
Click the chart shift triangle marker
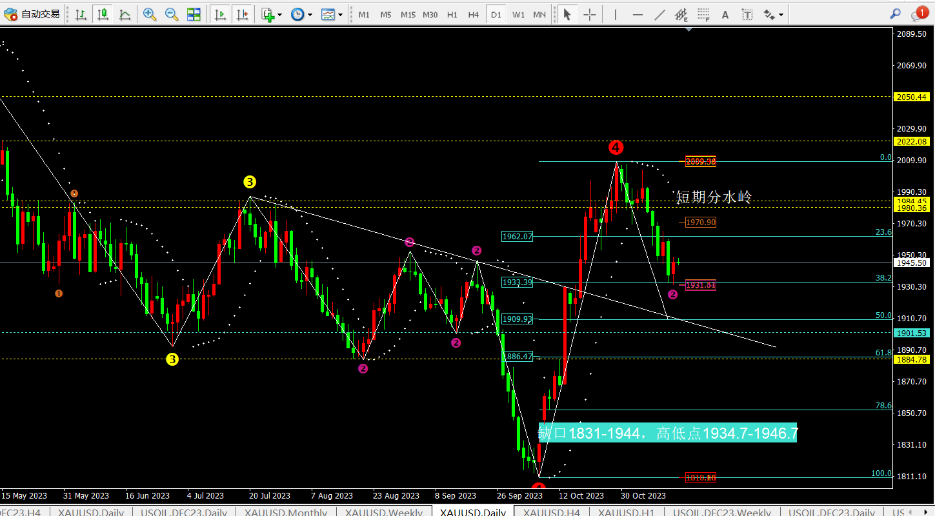tap(689, 29)
